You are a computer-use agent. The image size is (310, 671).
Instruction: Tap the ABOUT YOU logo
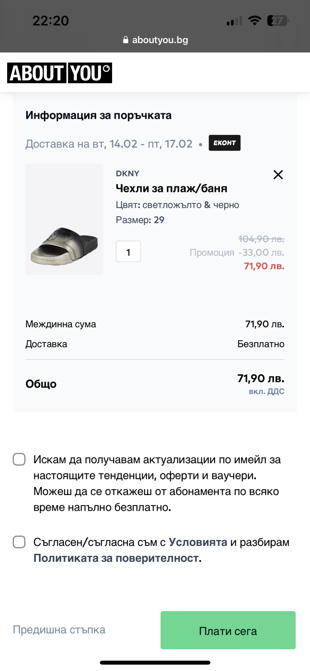point(60,73)
